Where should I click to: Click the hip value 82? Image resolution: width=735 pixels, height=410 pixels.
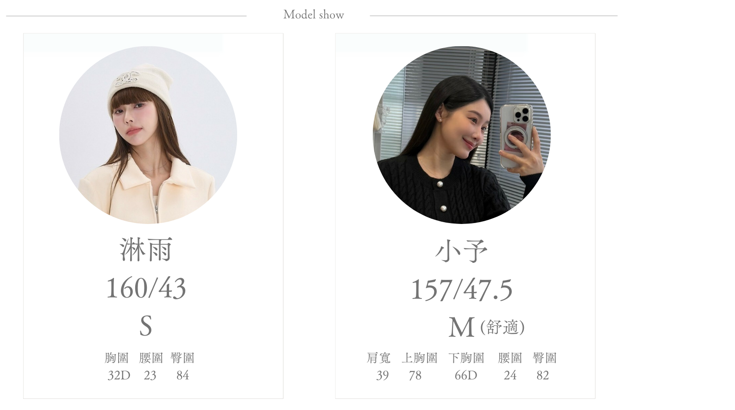[x=542, y=375]
